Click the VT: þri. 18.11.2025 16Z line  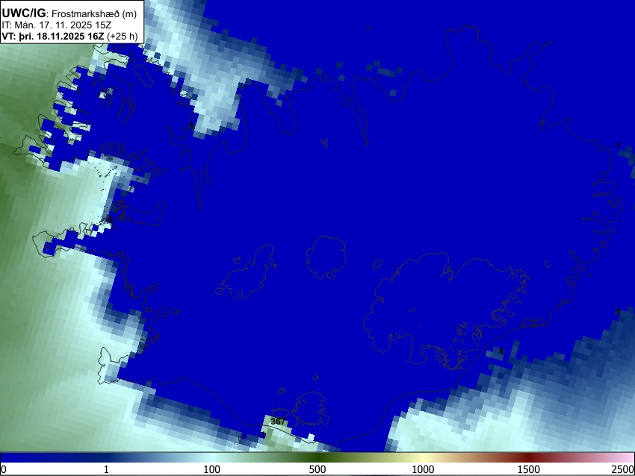[x=52, y=36]
